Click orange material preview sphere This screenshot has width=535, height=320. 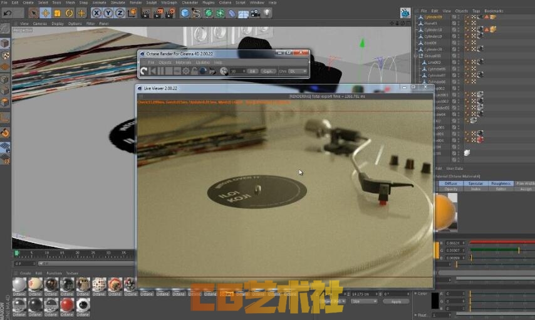pyautogui.click(x=445, y=212)
